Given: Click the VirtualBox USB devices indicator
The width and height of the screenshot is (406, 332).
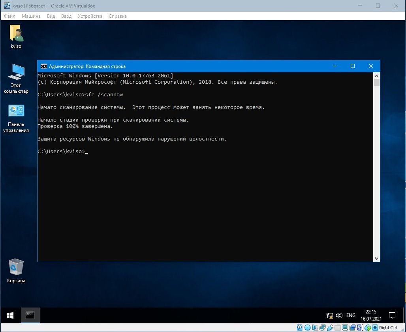Looking at the screenshot, I should point(330,328).
